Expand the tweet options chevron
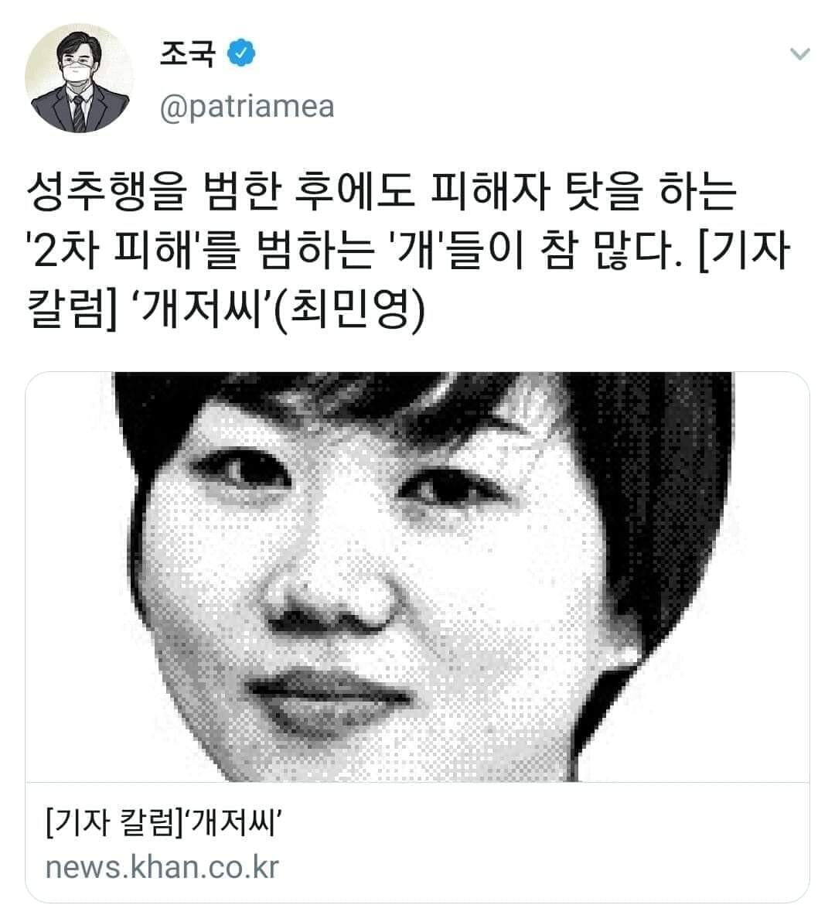835x905 pixels. tap(799, 54)
